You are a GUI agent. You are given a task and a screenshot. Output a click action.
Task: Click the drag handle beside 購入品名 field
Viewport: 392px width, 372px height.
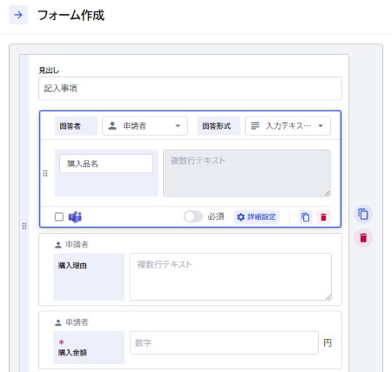click(x=45, y=173)
